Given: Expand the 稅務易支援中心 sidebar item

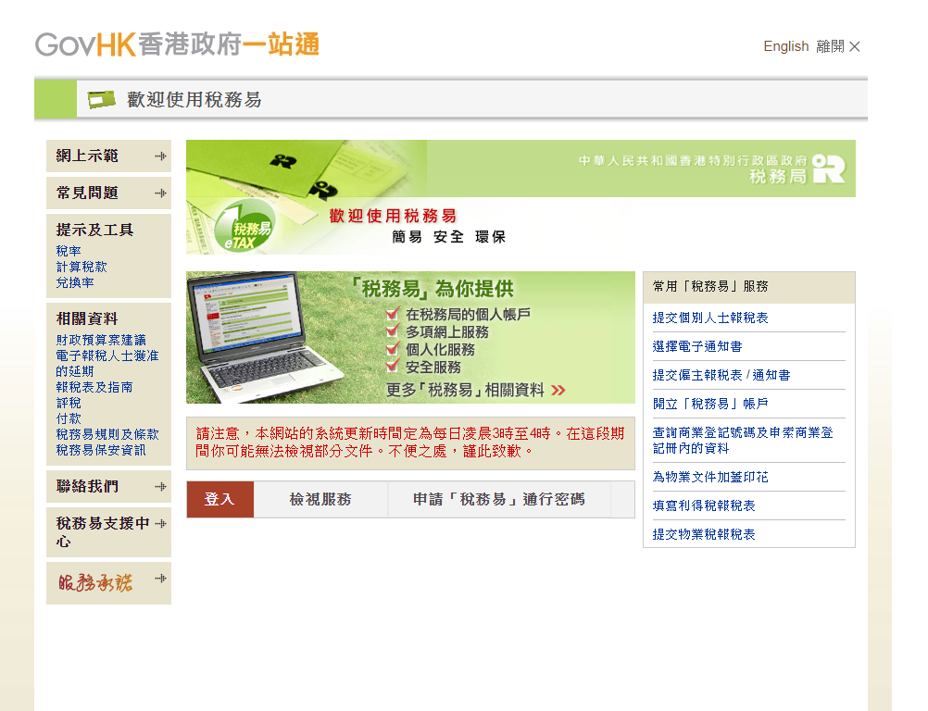Looking at the screenshot, I should click(x=160, y=524).
